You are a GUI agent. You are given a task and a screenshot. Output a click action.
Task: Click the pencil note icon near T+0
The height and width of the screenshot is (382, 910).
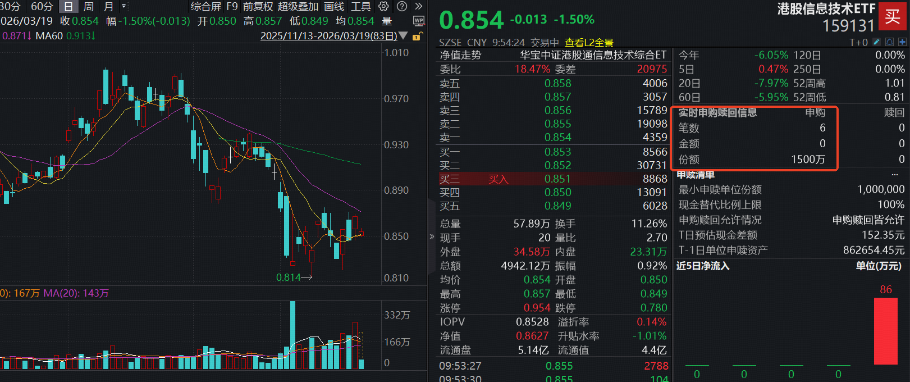(x=877, y=42)
